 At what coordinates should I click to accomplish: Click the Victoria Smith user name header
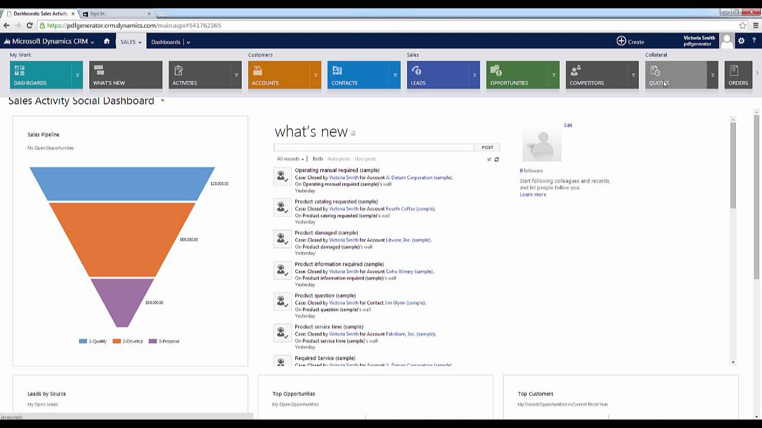click(699, 38)
